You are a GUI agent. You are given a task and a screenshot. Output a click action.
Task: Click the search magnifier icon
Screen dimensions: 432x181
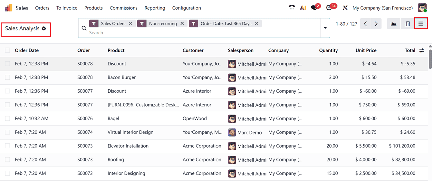pos(84,28)
